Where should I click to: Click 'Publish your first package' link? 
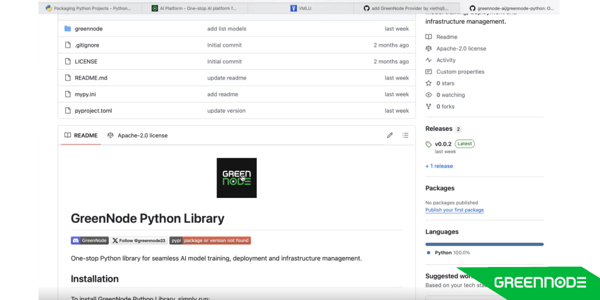[x=454, y=210]
